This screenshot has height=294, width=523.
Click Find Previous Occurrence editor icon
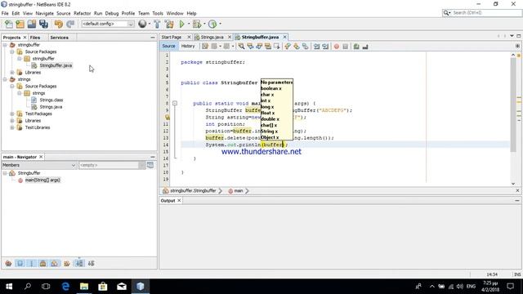click(250, 47)
